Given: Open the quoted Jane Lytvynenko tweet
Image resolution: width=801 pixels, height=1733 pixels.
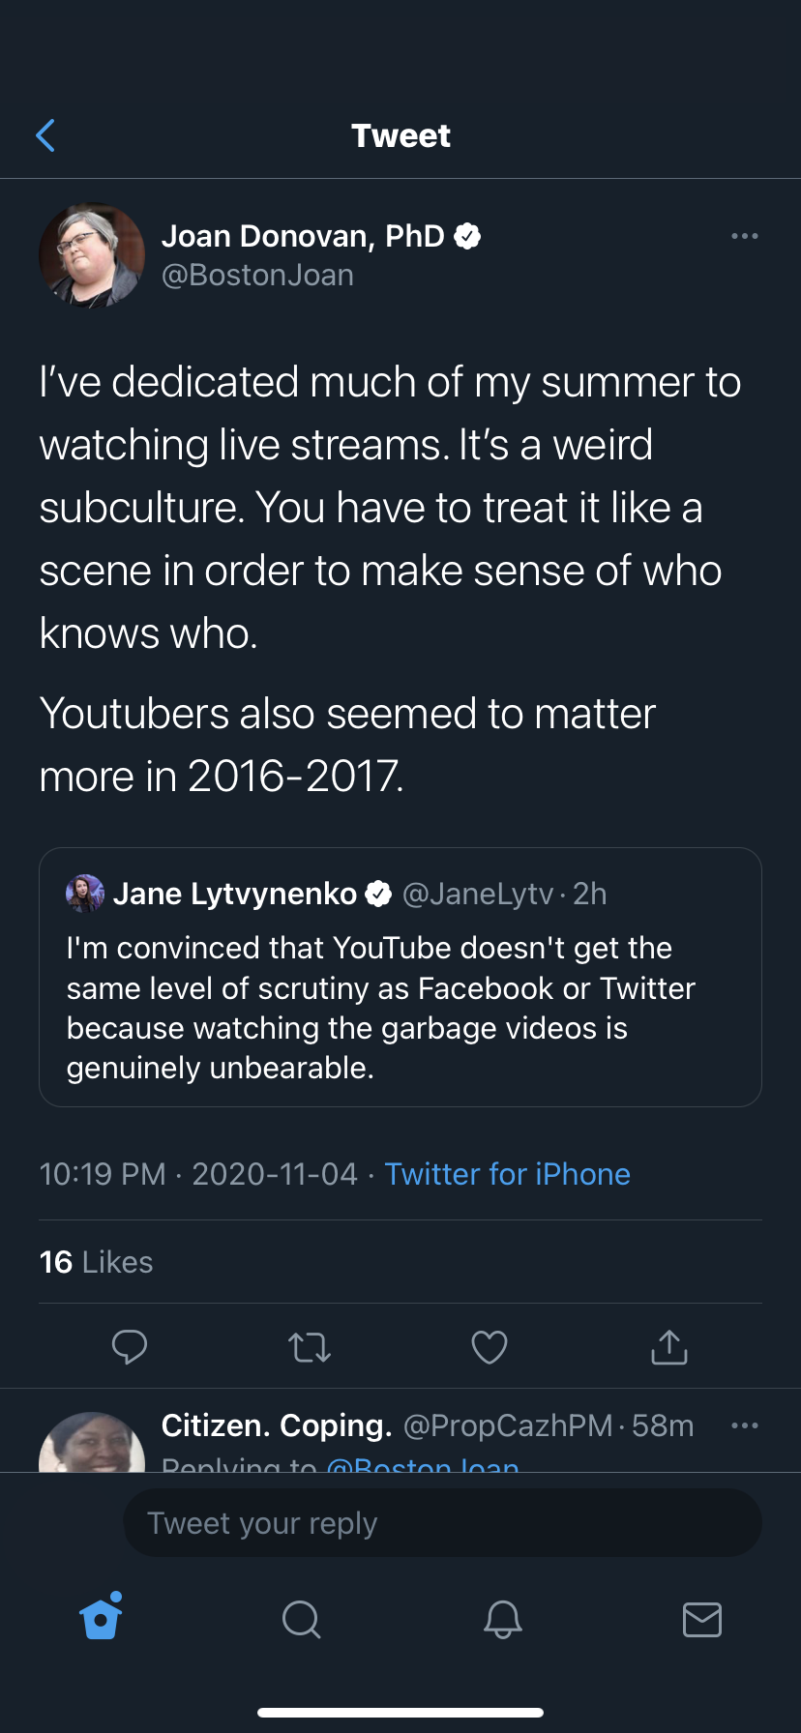Looking at the screenshot, I should click(400, 1006).
